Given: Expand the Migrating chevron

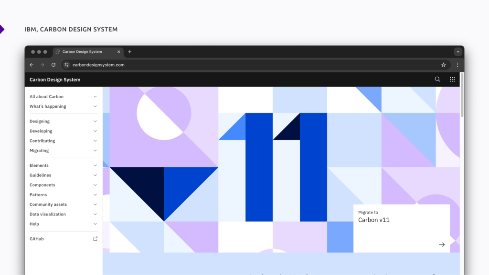Looking at the screenshot, I should point(95,150).
